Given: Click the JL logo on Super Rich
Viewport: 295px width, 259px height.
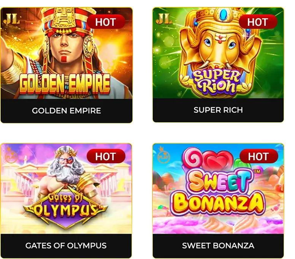Looking at the screenshot, I should point(164,19).
